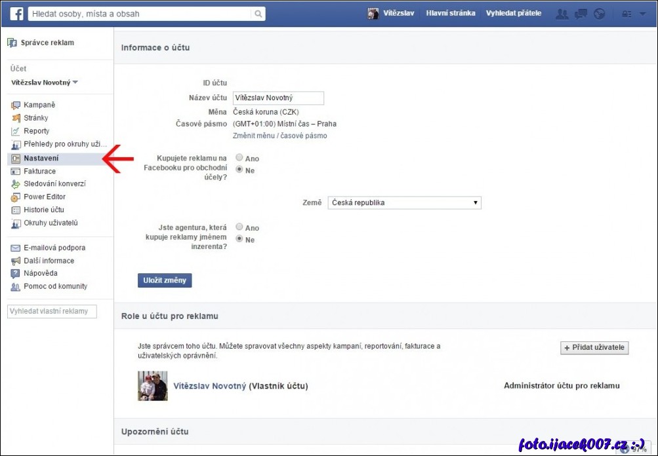Open Vyhledat přátele in top bar

pyautogui.click(x=513, y=13)
